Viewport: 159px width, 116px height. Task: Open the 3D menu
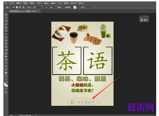[60, 3]
